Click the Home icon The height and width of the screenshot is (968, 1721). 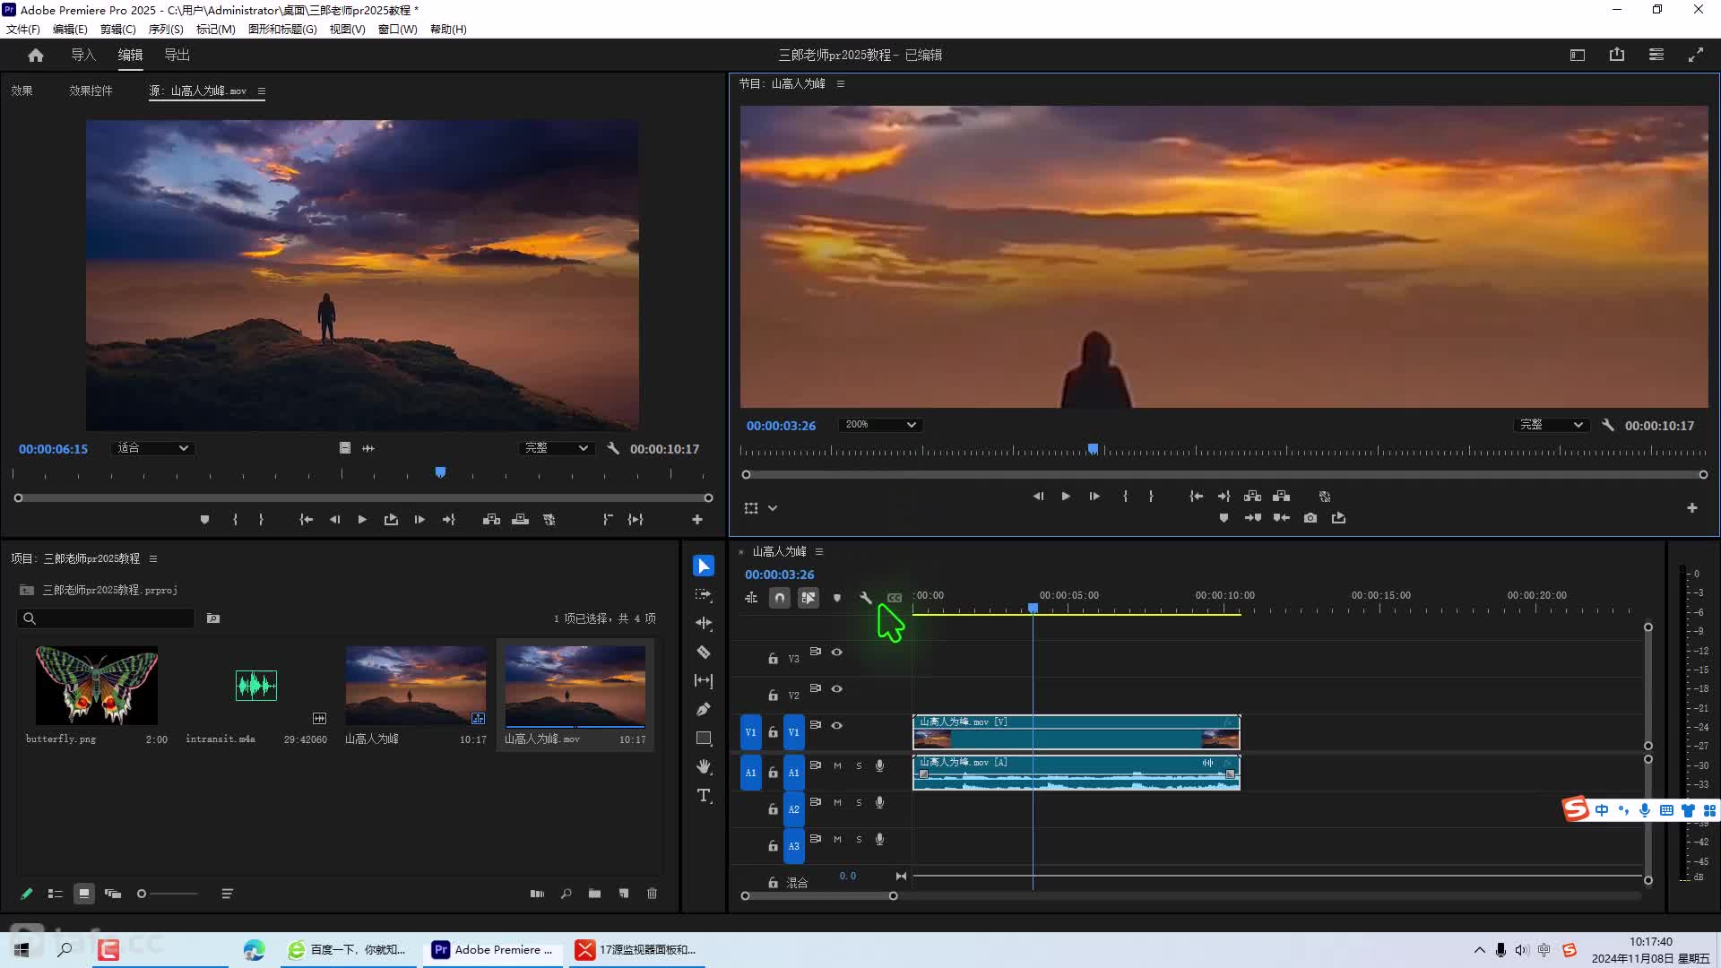(36, 56)
